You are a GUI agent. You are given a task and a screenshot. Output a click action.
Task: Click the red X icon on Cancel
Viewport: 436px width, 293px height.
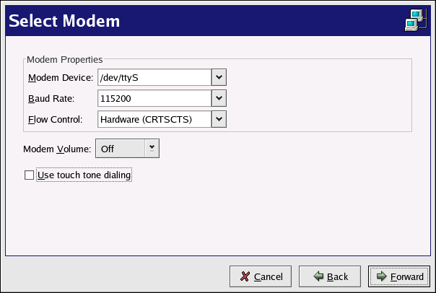tap(245, 276)
